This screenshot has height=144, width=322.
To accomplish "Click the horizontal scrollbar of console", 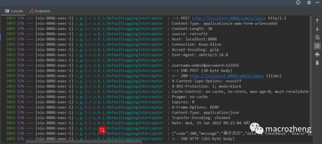I will click(83, 142).
